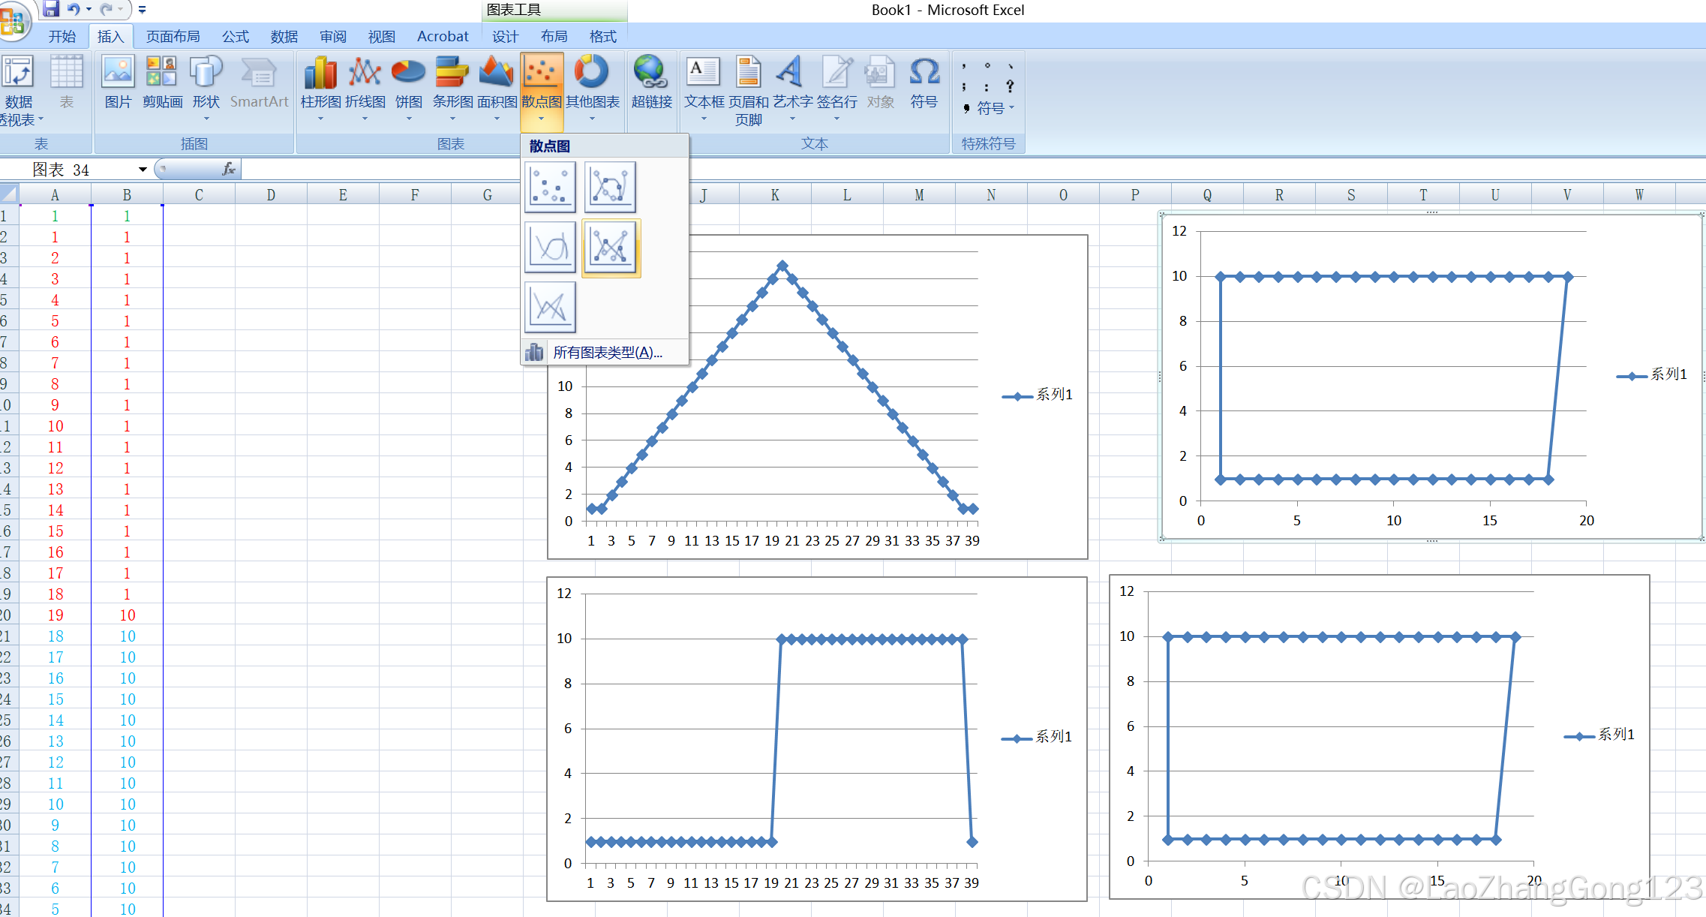Expand the 折线图 line chart dropdown
1706x917 pixels.
[365, 118]
